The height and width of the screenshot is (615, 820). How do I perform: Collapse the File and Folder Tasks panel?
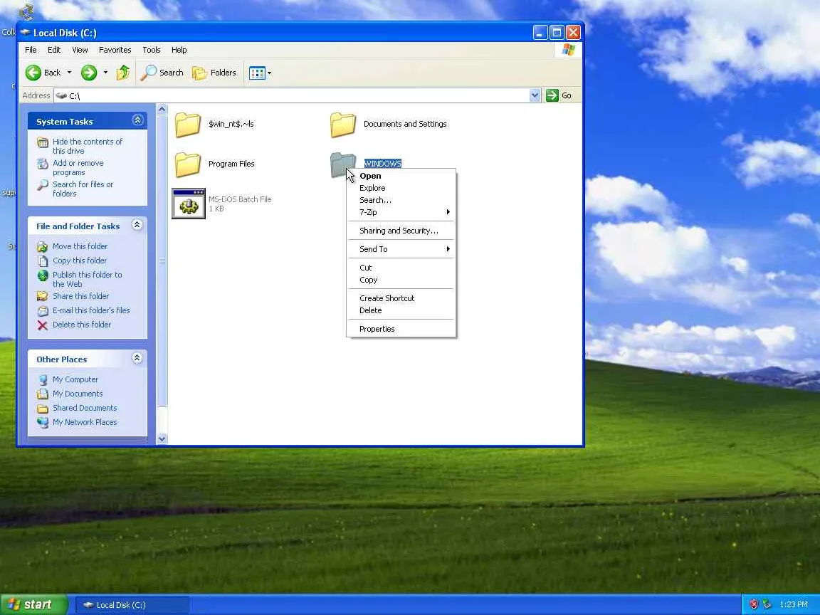pos(137,225)
